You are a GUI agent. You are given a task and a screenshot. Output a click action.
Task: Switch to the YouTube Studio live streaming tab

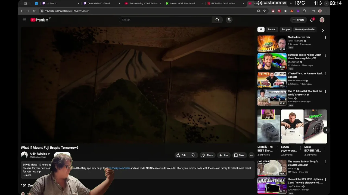pos(143,4)
